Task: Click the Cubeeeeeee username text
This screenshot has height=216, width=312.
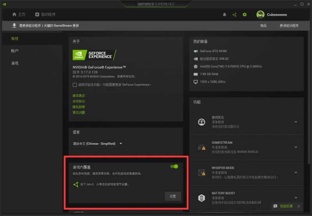Action: [x=277, y=15]
